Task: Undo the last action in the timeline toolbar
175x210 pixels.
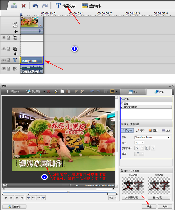Action: pos(35,6)
